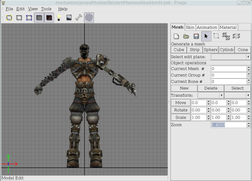252x181 pixels.
Task: Open the File menu
Action: click(x=10, y=9)
